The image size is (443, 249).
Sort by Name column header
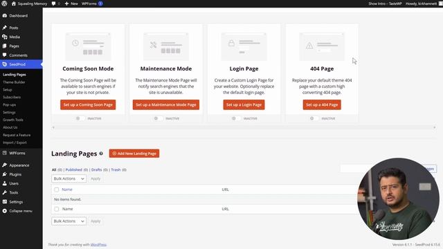point(67,190)
